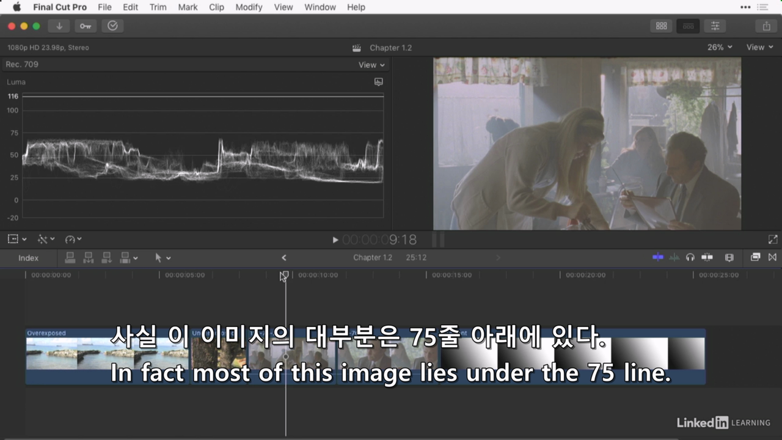Click the Share export icon
This screenshot has height=440, width=782.
tap(766, 26)
